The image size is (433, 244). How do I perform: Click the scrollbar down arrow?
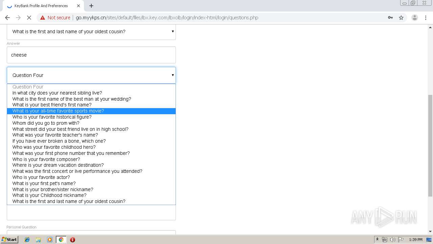point(430,231)
